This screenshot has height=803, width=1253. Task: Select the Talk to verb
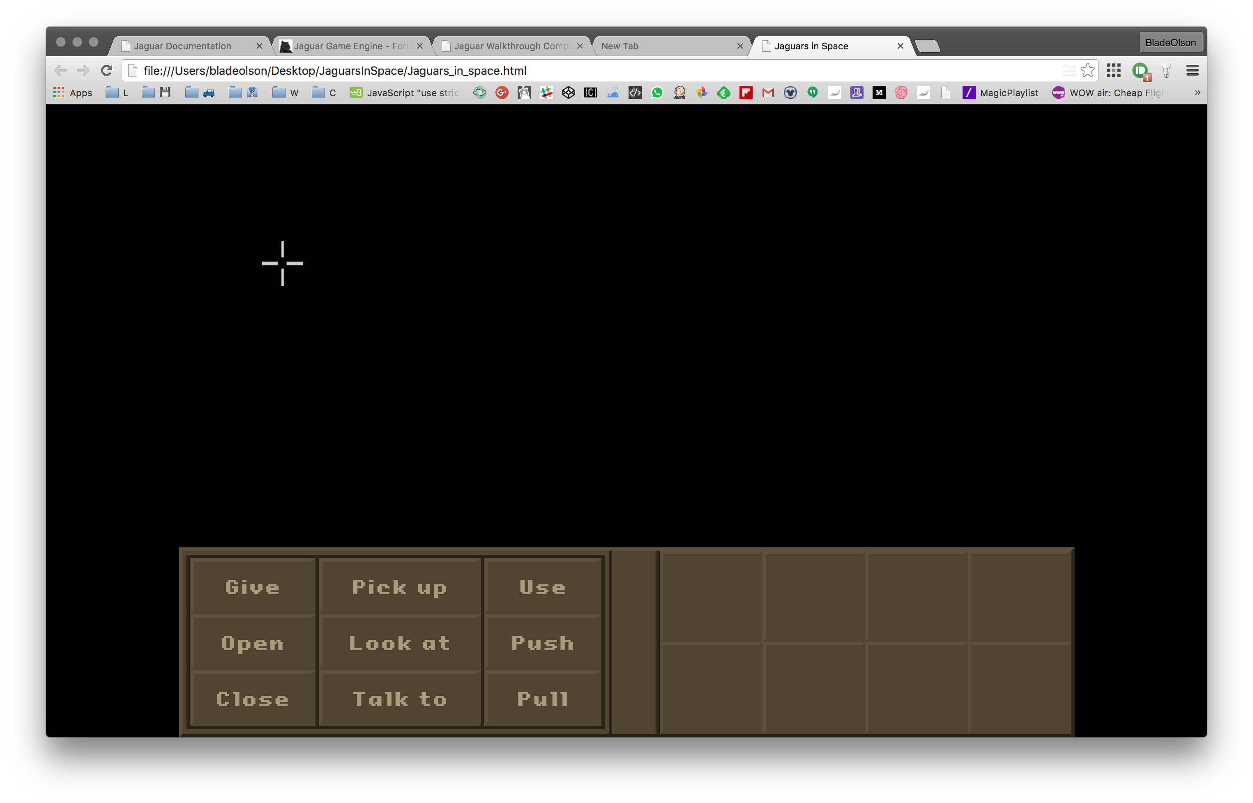click(x=399, y=699)
